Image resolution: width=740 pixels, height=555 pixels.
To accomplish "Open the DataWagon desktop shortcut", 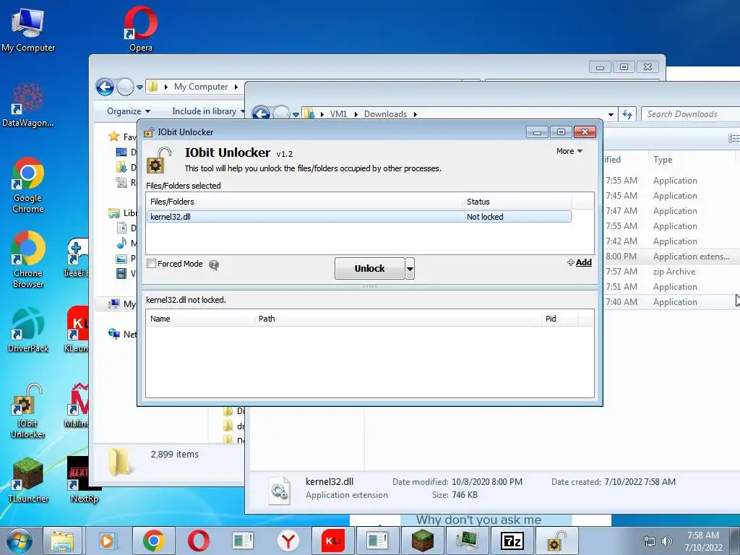I will click(27, 105).
